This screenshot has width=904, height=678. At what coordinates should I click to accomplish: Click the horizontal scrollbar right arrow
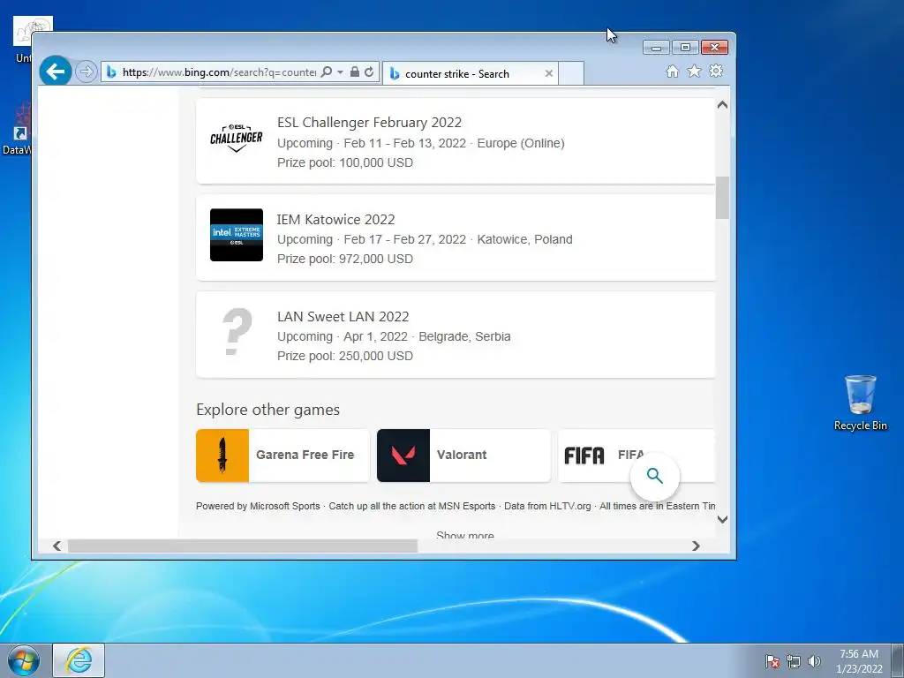click(696, 546)
